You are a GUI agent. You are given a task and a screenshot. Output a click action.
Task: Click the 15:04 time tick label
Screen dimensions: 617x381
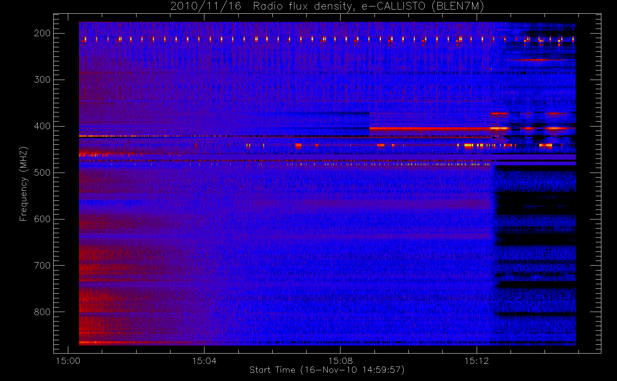pyautogui.click(x=204, y=361)
